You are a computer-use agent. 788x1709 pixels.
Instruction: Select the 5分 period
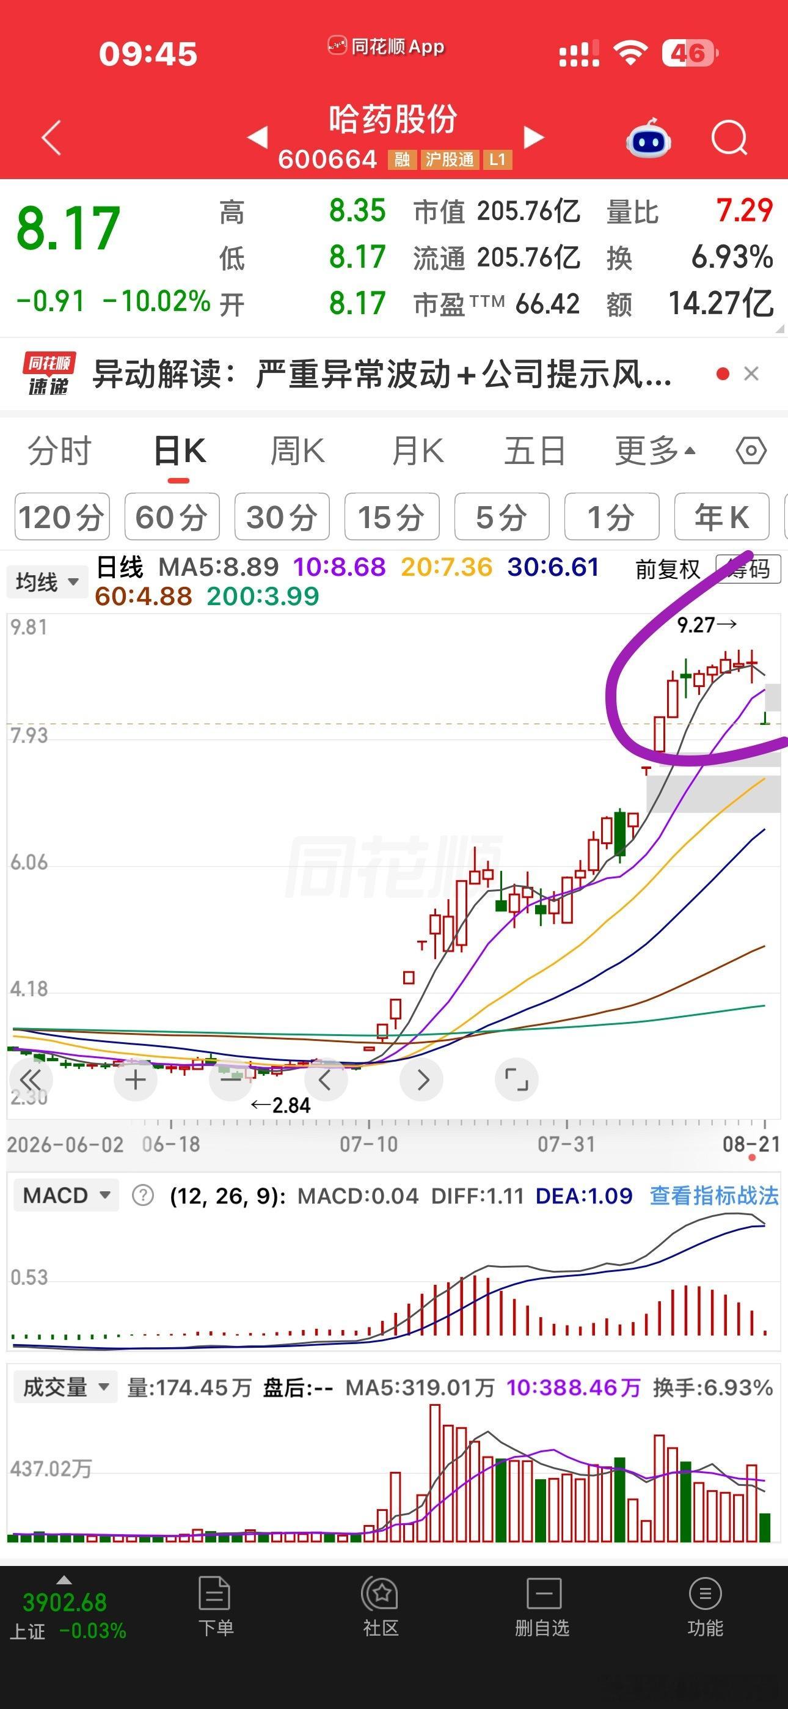[502, 517]
